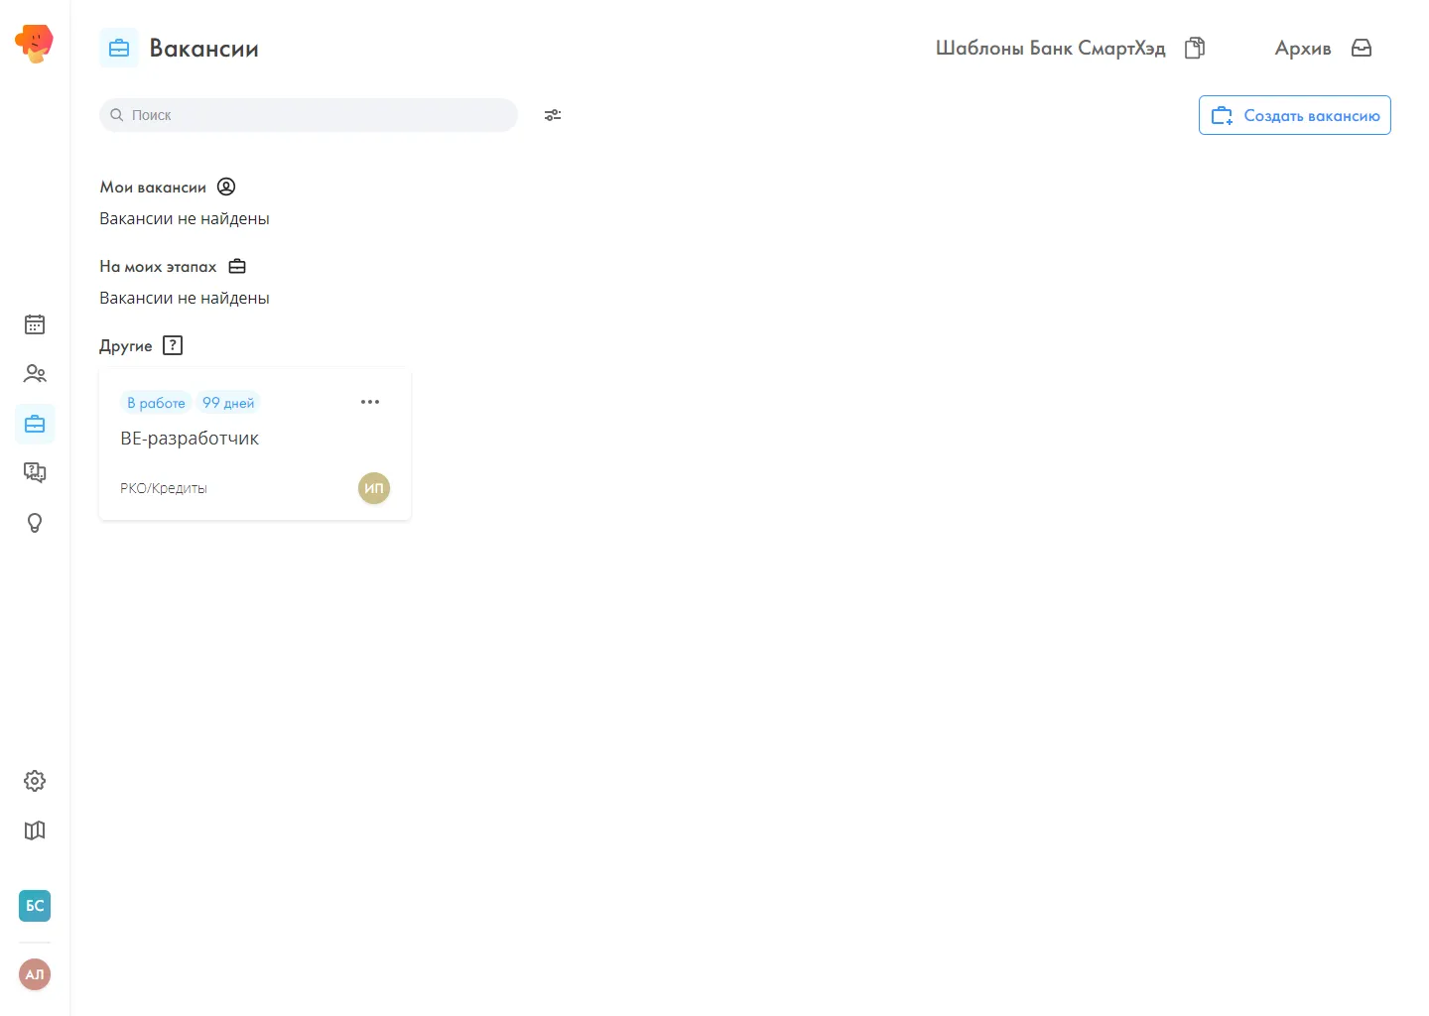Viewport: 1429px width, 1016px height.
Task: Click the Вакансии page title
Action: (x=204, y=48)
